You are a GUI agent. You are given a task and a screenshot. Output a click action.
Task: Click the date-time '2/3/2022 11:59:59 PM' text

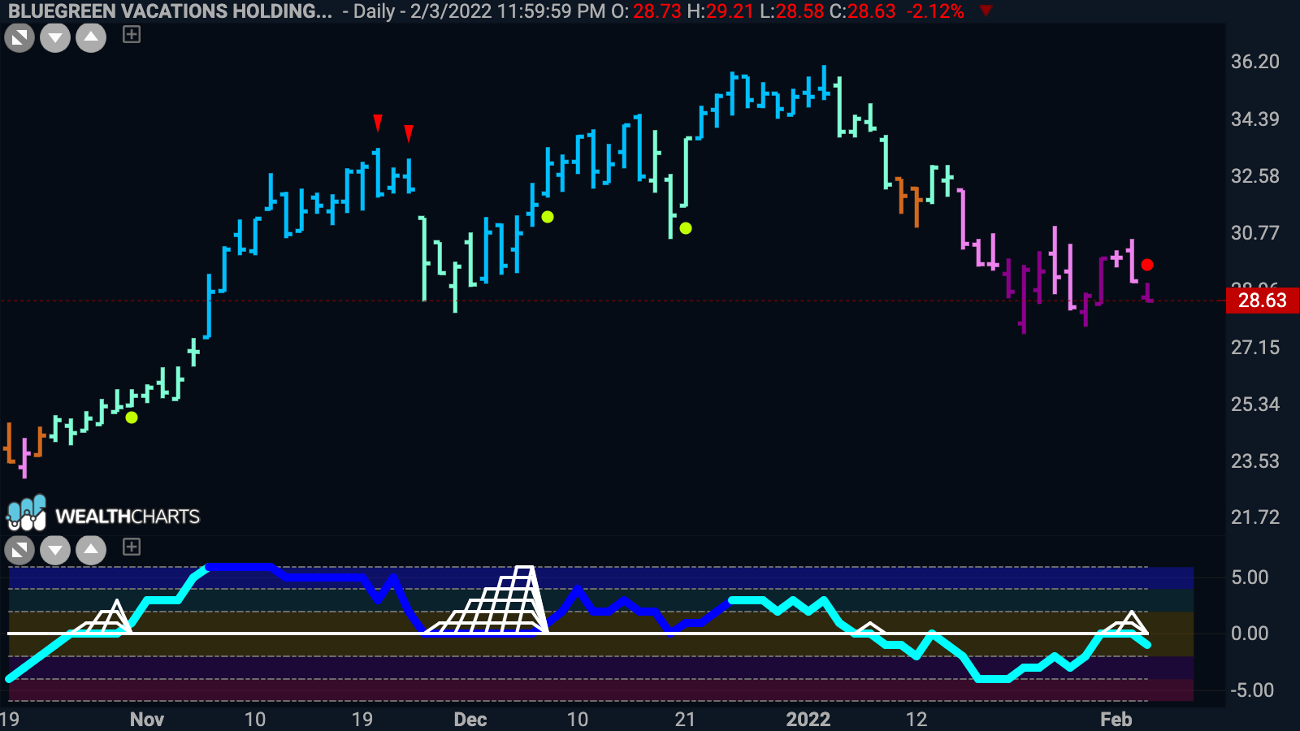[x=508, y=11]
